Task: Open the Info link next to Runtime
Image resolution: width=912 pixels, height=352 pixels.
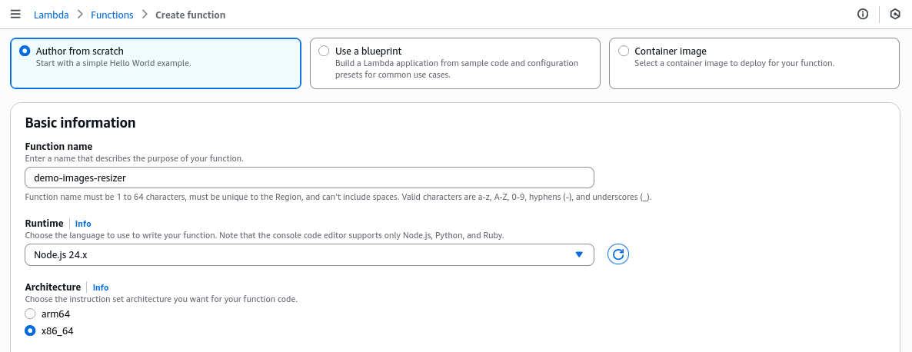Action: click(83, 224)
